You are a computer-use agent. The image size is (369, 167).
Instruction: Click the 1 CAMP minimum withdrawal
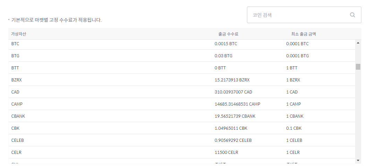click(x=293, y=104)
